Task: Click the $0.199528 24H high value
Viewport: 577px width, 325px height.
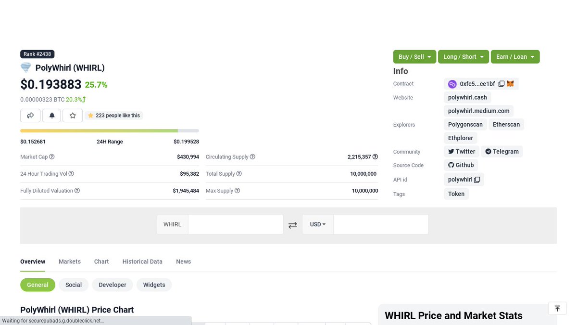Action: [186, 142]
